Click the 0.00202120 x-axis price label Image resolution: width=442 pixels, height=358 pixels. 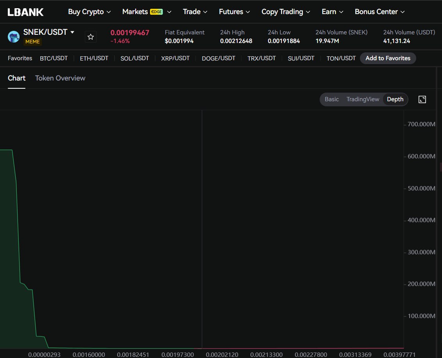[x=222, y=354]
